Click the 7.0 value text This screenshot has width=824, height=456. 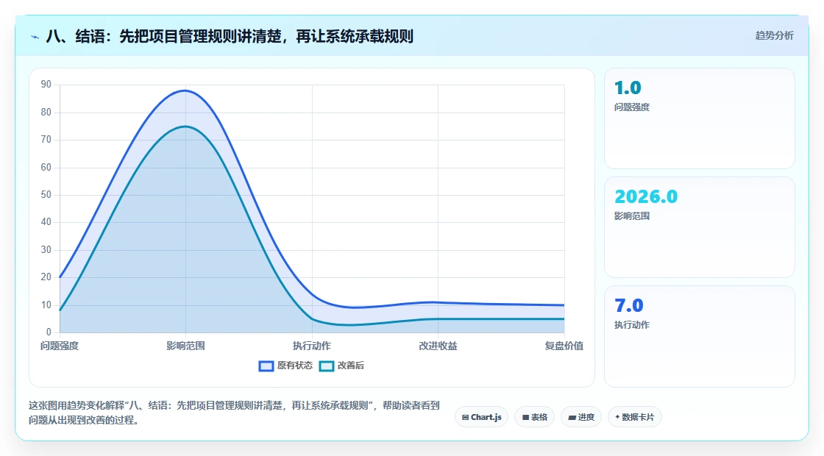628,305
